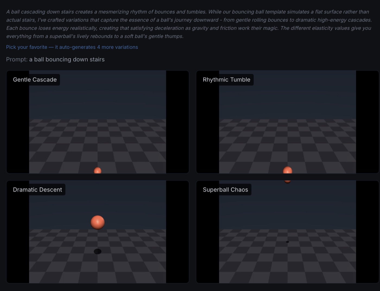Click the prompt text 'a ball bouncing down stairs'

[67, 59]
